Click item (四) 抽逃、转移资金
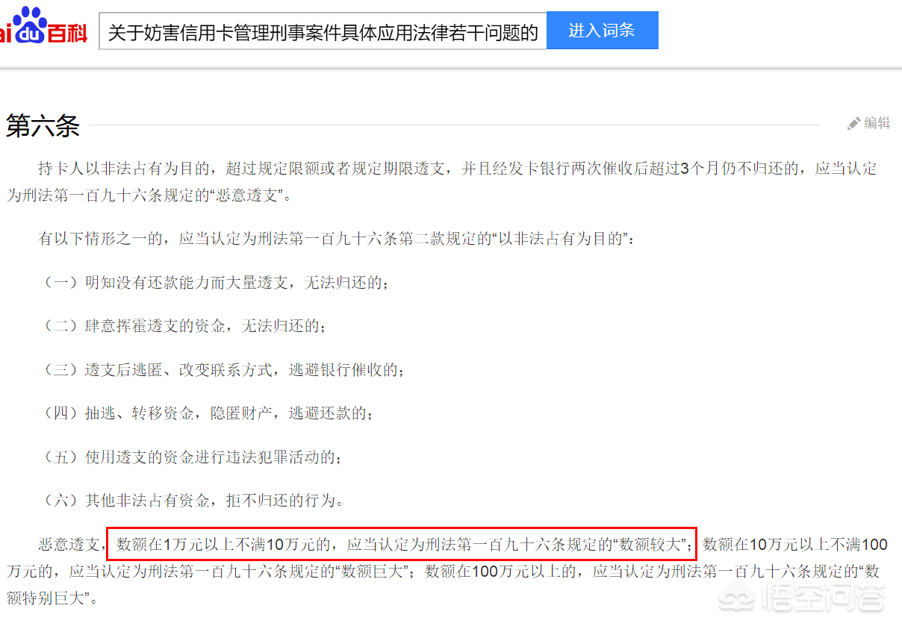This screenshot has width=902, height=629. [x=206, y=413]
